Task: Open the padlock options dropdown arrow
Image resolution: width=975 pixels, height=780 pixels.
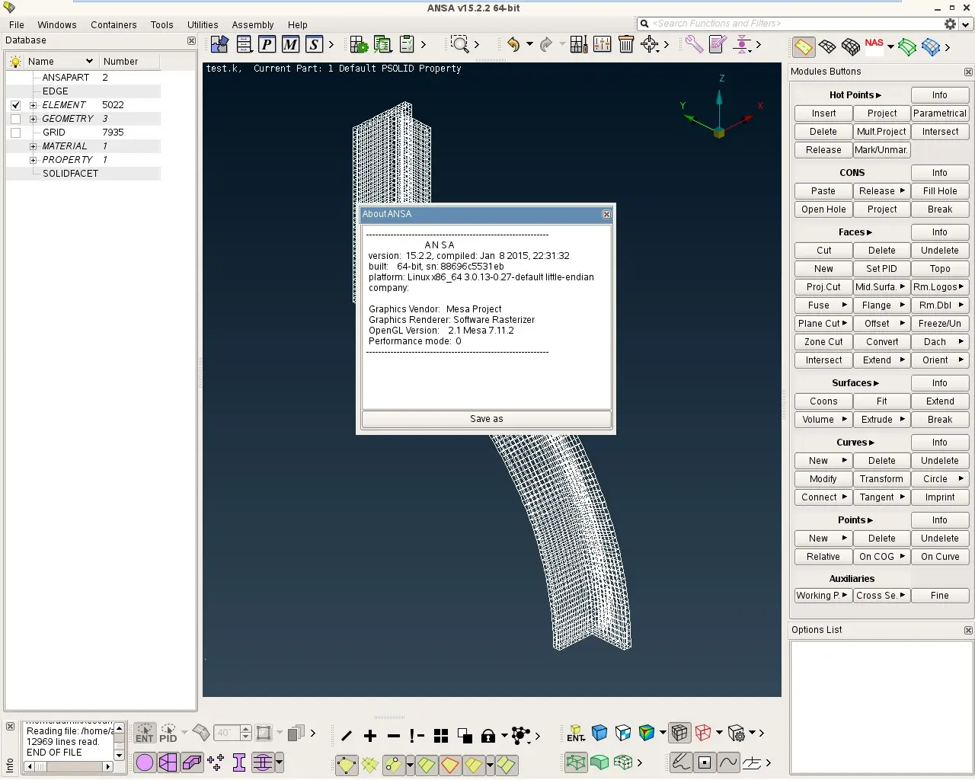Action: (x=504, y=736)
